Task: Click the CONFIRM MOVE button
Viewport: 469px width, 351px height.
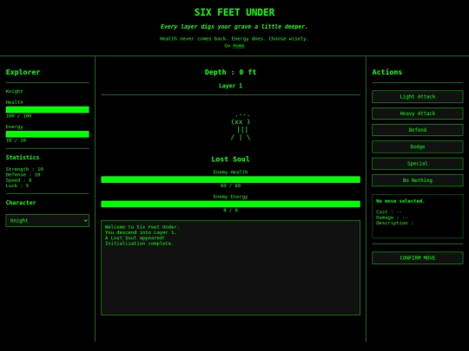Action: point(417,258)
